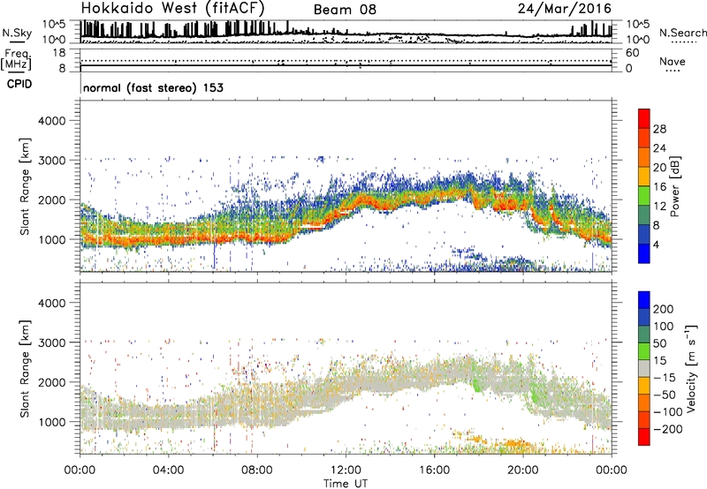The width and height of the screenshot is (707, 489).
Task: Click the left '10^5' noise axis tick
Action: click(x=54, y=24)
